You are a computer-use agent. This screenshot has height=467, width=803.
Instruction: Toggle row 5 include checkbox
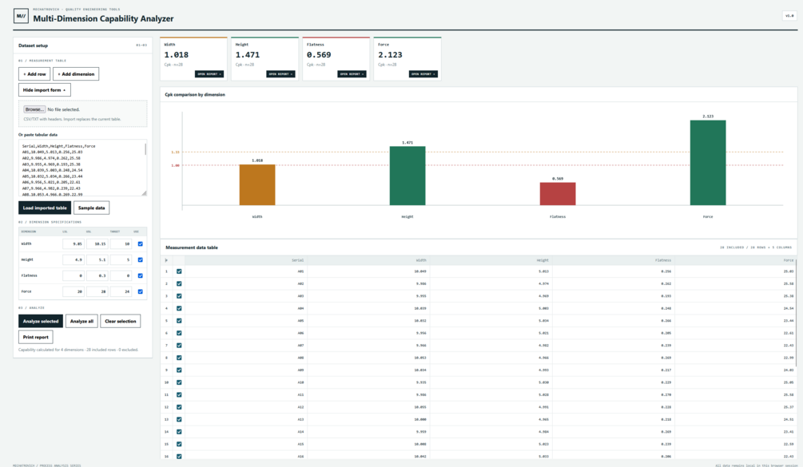point(179,321)
